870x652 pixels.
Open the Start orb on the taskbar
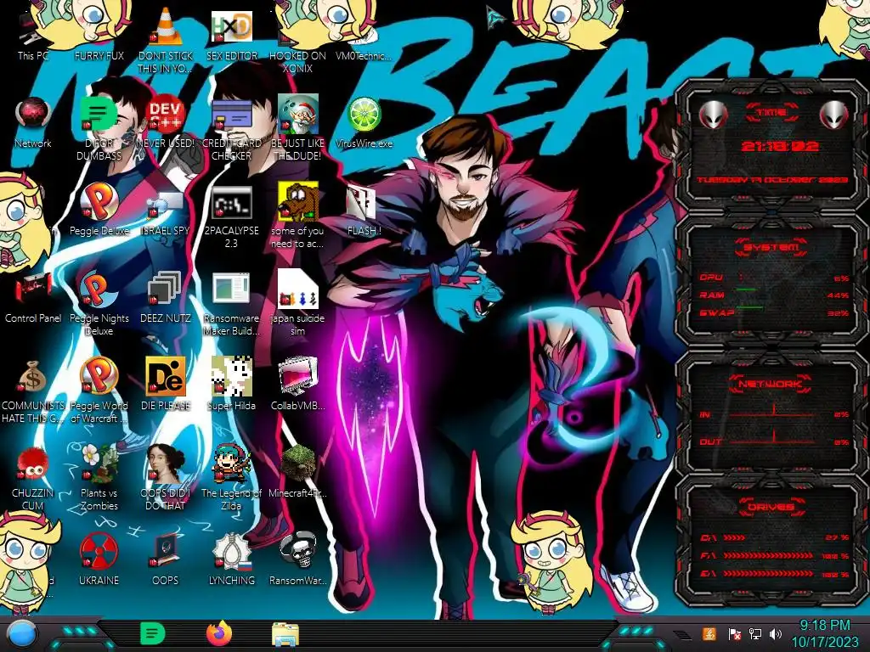coord(21,635)
